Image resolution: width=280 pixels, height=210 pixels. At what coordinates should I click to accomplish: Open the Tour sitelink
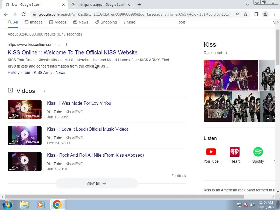pyautogui.click(x=27, y=72)
